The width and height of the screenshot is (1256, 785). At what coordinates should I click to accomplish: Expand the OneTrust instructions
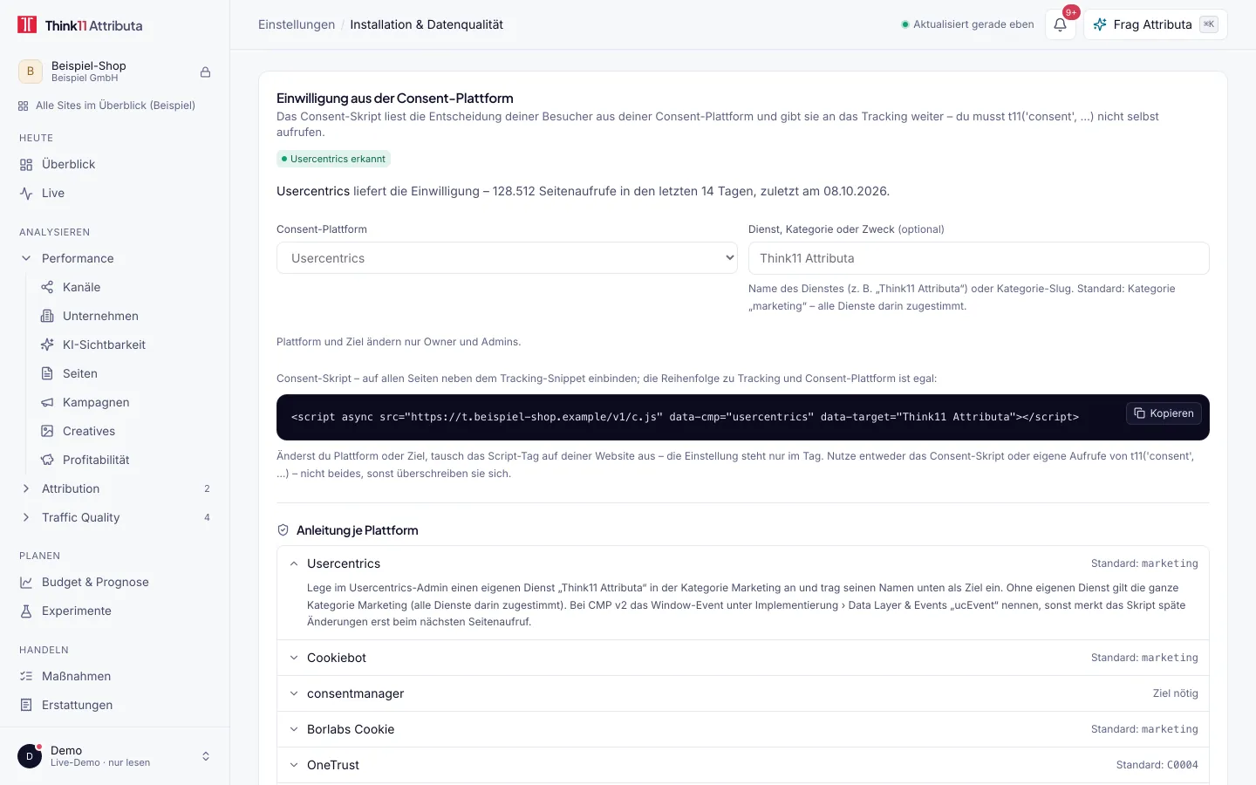click(743, 765)
